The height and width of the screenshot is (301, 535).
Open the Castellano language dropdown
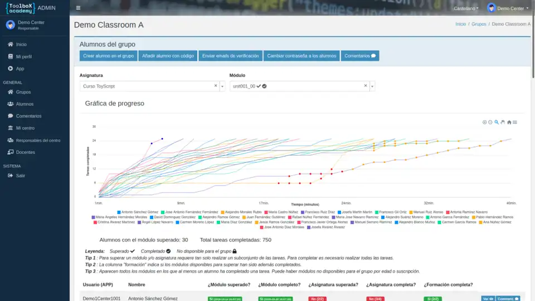[x=466, y=8]
